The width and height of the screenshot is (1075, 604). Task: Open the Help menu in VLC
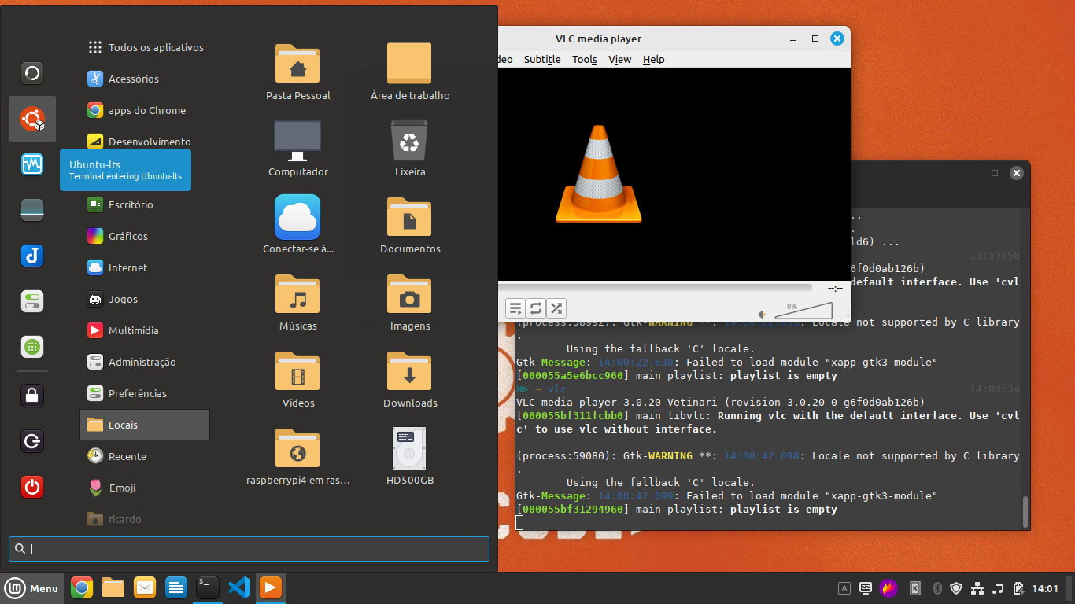(x=653, y=59)
